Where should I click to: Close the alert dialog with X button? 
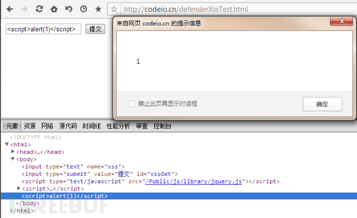point(341,21)
